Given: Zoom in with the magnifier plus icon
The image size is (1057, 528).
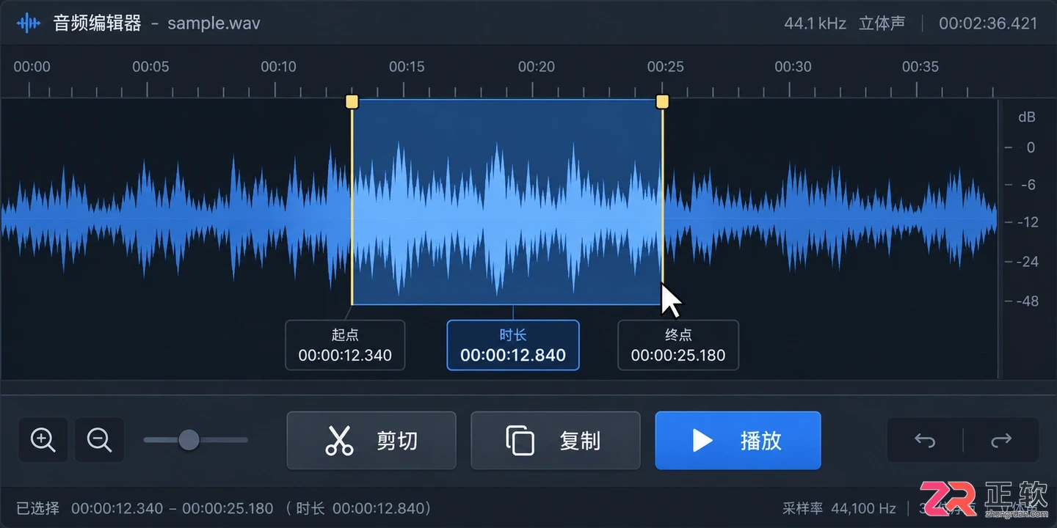Looking at the screenshot, I should [43, 440].
